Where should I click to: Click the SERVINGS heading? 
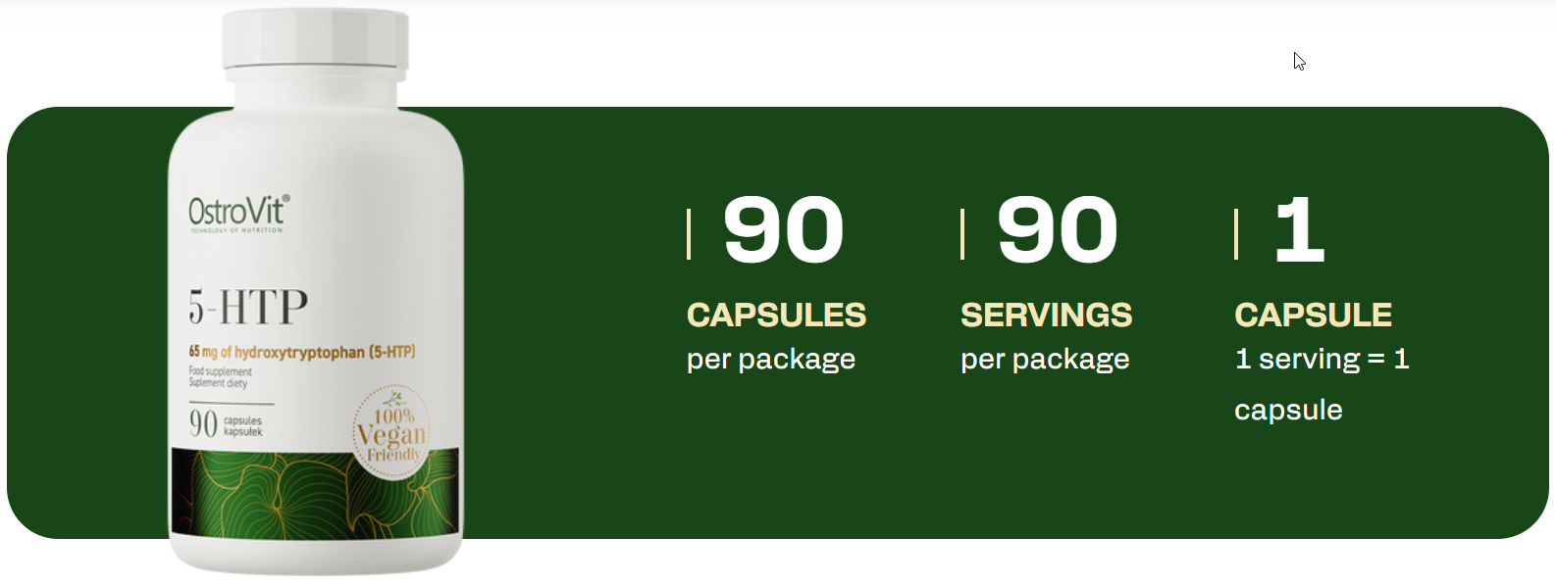(1046, 315)
